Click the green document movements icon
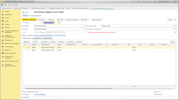The height and width of the screenshot is (100, 179). point(58,20)
